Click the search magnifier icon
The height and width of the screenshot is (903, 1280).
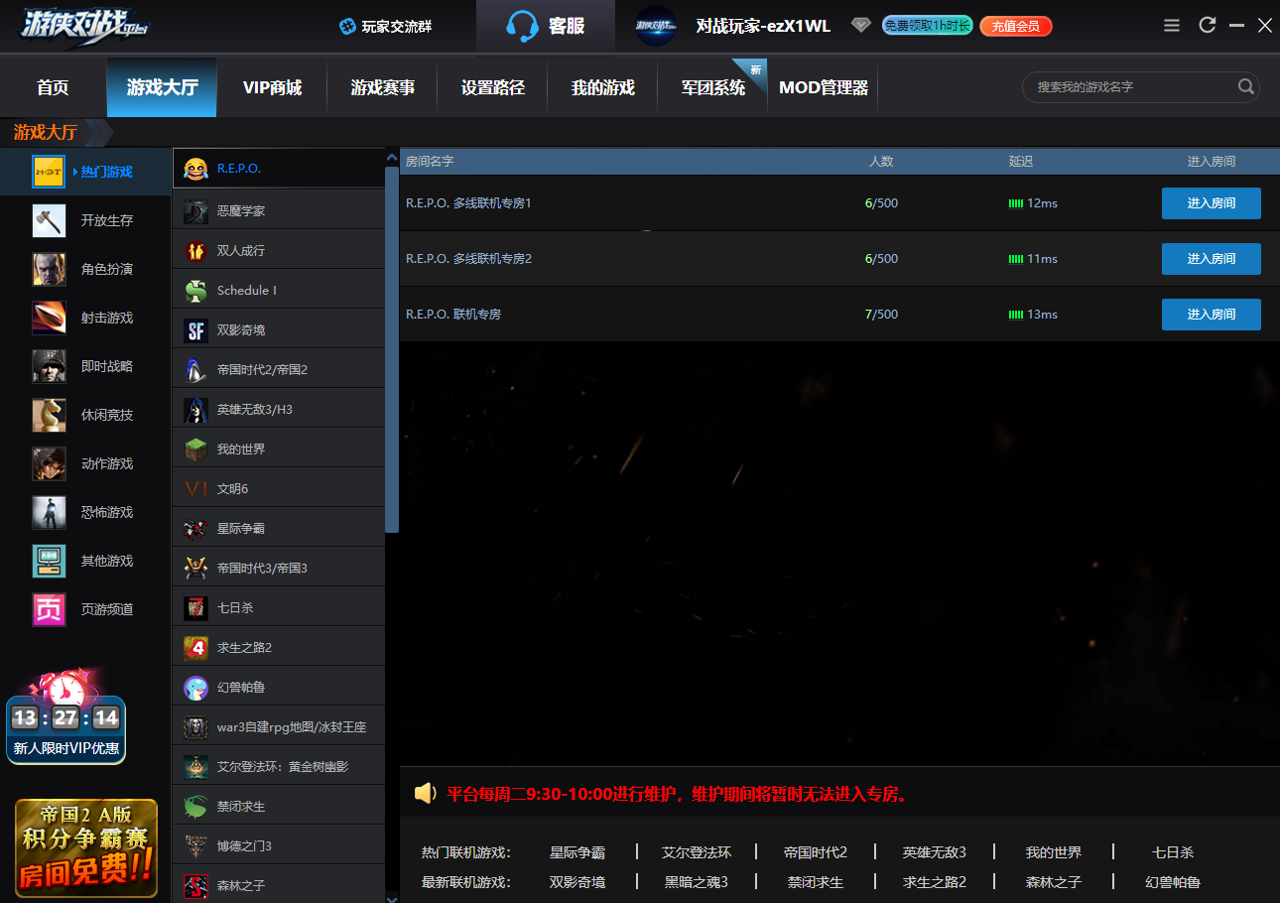tap(1245, 87)
